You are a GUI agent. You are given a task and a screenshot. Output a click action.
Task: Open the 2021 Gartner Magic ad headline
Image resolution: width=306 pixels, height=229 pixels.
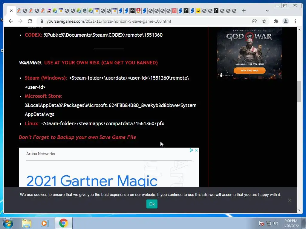pyautogui.click(x=92, y=181)
